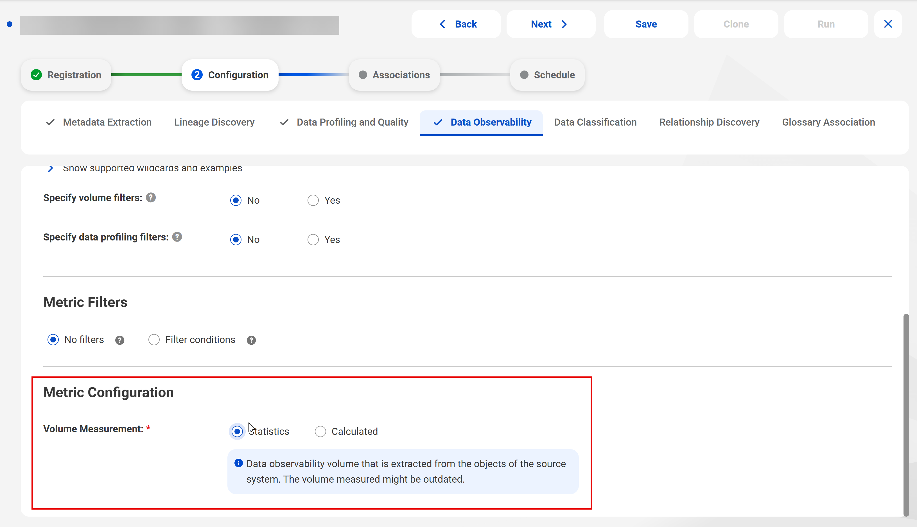
Task: Switch to the Data Classification tab
Action: coord(595,122)
